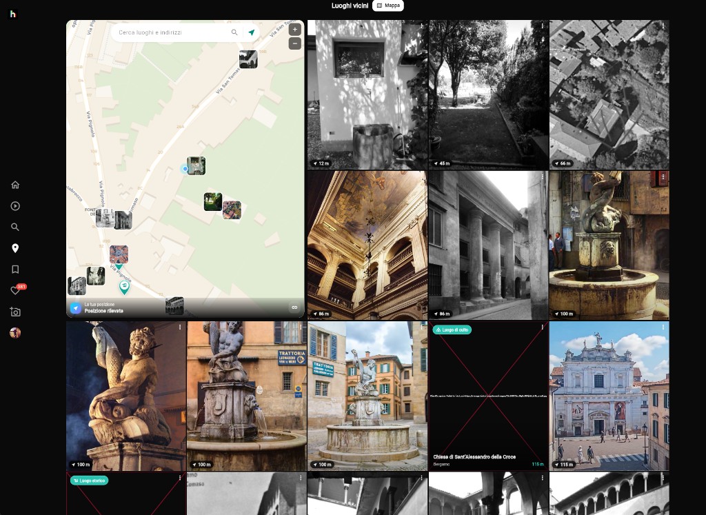Open options menu on wide piazza fountain photo
The height and width of the screenshot is (515, 706).
click(421, 327)
